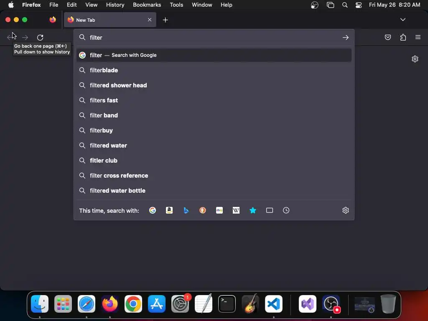Search with the Google one-off engine icon
The width and height of the screenshot is (428, 321).
(152, 210)
